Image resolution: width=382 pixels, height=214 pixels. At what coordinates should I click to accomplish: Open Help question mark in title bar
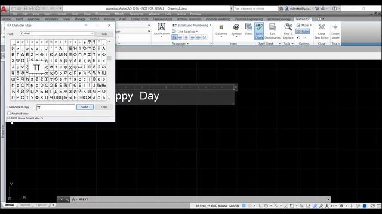(x=335, y=8)
